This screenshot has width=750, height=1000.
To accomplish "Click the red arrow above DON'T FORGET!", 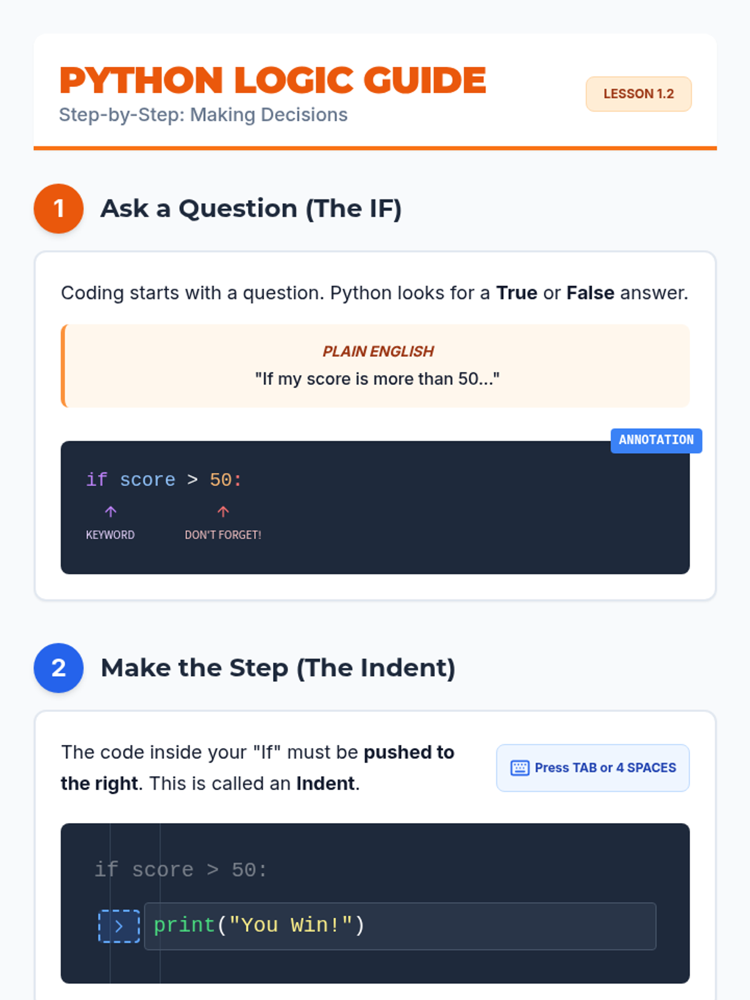I will (223, 512).
